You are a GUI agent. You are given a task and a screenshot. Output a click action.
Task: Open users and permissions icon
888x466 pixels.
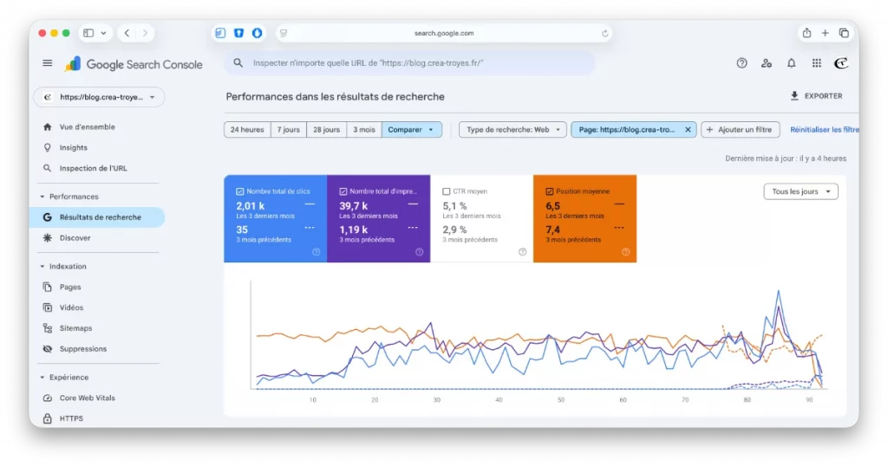click(766, 63)
